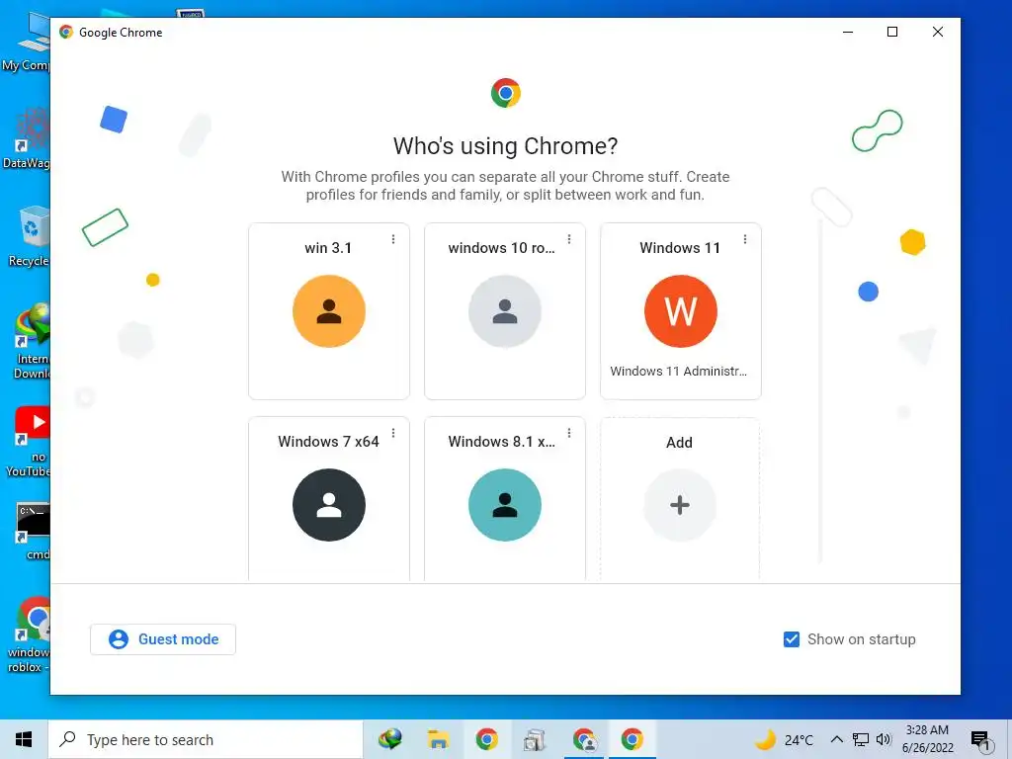Open the notification center icon
The image size is (1012, 759).
click(x=981, y=740)
